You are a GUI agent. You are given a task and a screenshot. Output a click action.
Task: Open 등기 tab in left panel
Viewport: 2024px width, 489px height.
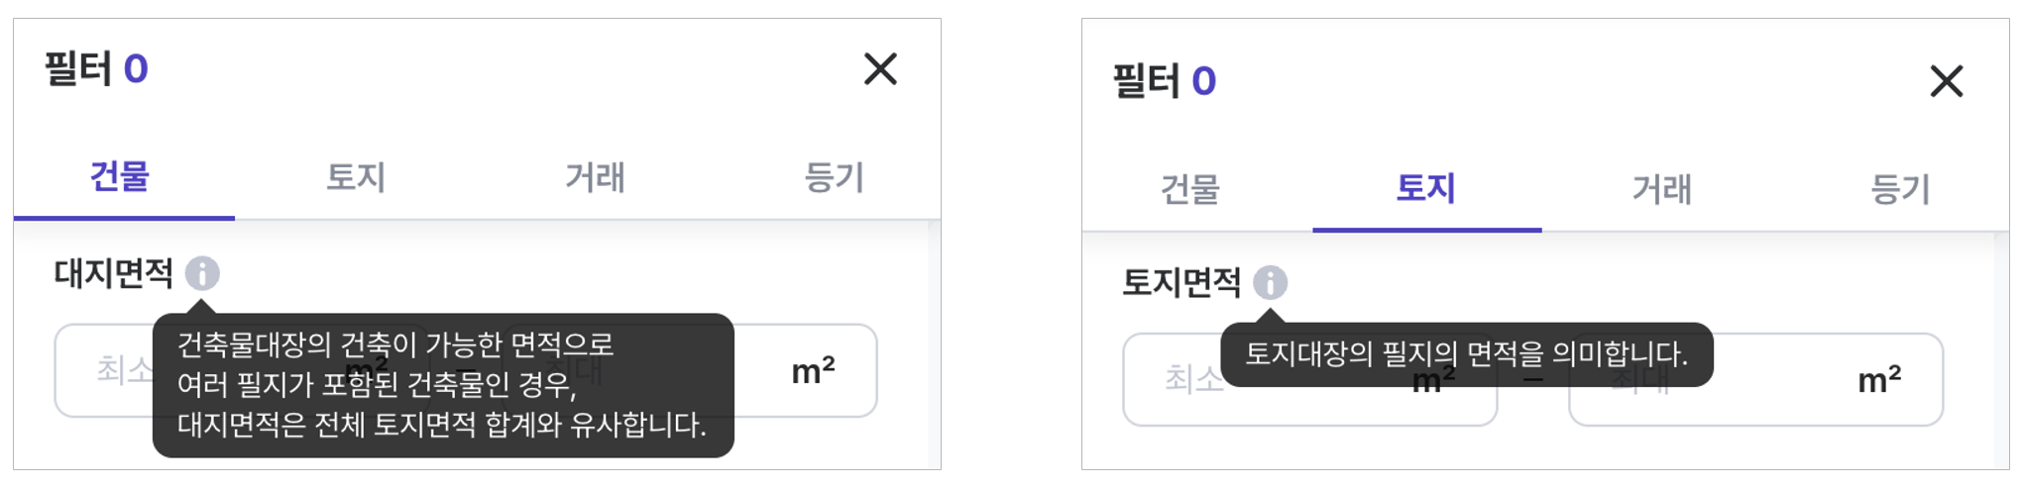point(835,177)
